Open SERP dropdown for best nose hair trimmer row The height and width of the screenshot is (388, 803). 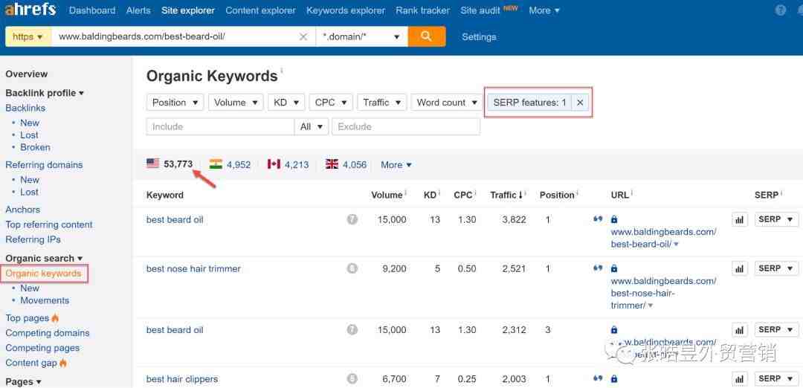[x=776, y=268]
